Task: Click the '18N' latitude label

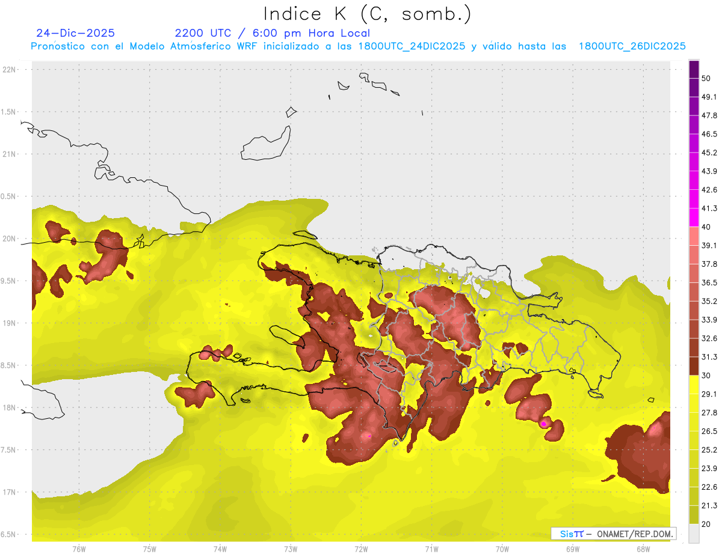Action: coord(10,408)
